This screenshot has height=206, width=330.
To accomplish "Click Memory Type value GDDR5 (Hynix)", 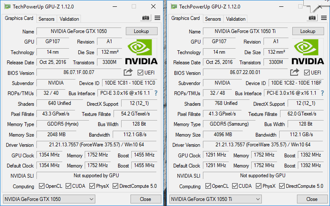I will pyautogui.click(x=63, y=124).
